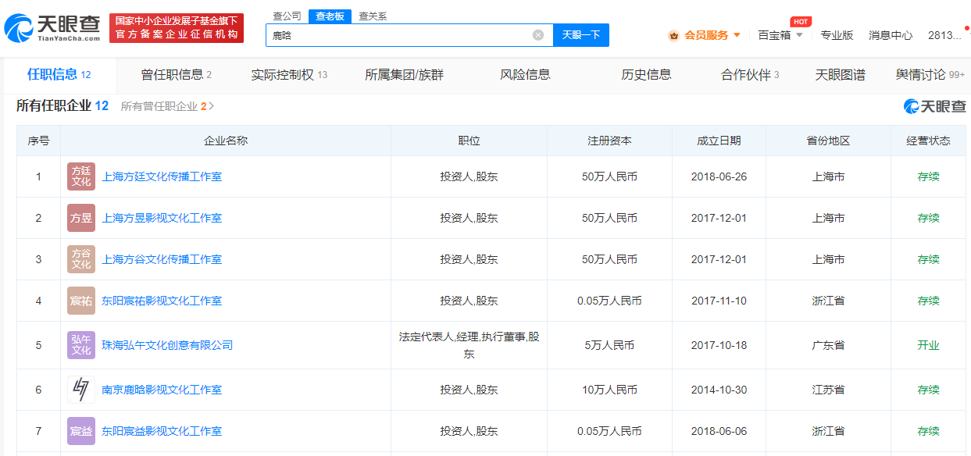The width and height of the screenshot is (971, 456).
Task: Open the 宸祐 company logo thumbnail
Action: pyautogui.click(x=81, y=301)
